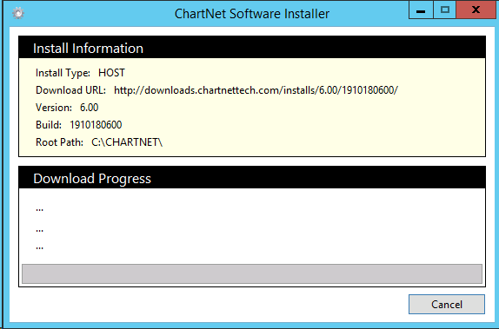This screenshot has width=499, height=329.
Task: Select the download URL text
Action: pos(256,90)
